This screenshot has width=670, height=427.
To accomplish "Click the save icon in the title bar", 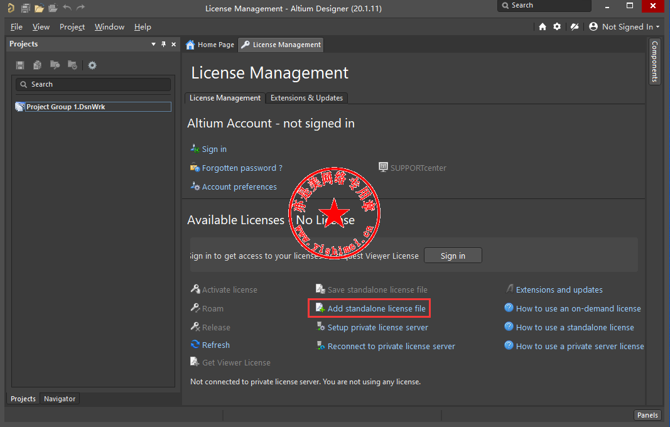I will pyautogui.click(x=26, y=8).
